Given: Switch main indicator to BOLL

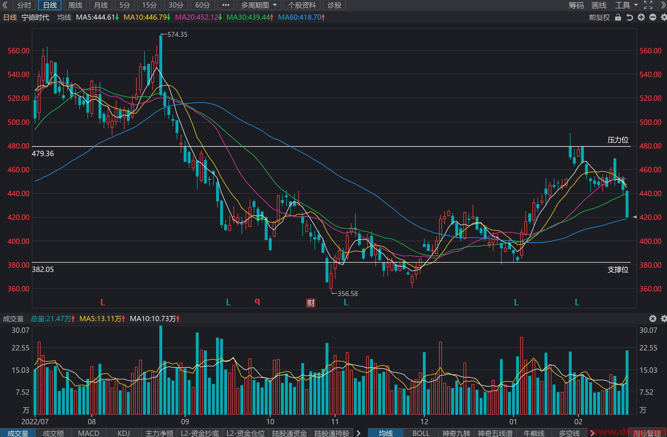Looking at the screenshot, I should [x=421, y=433].
